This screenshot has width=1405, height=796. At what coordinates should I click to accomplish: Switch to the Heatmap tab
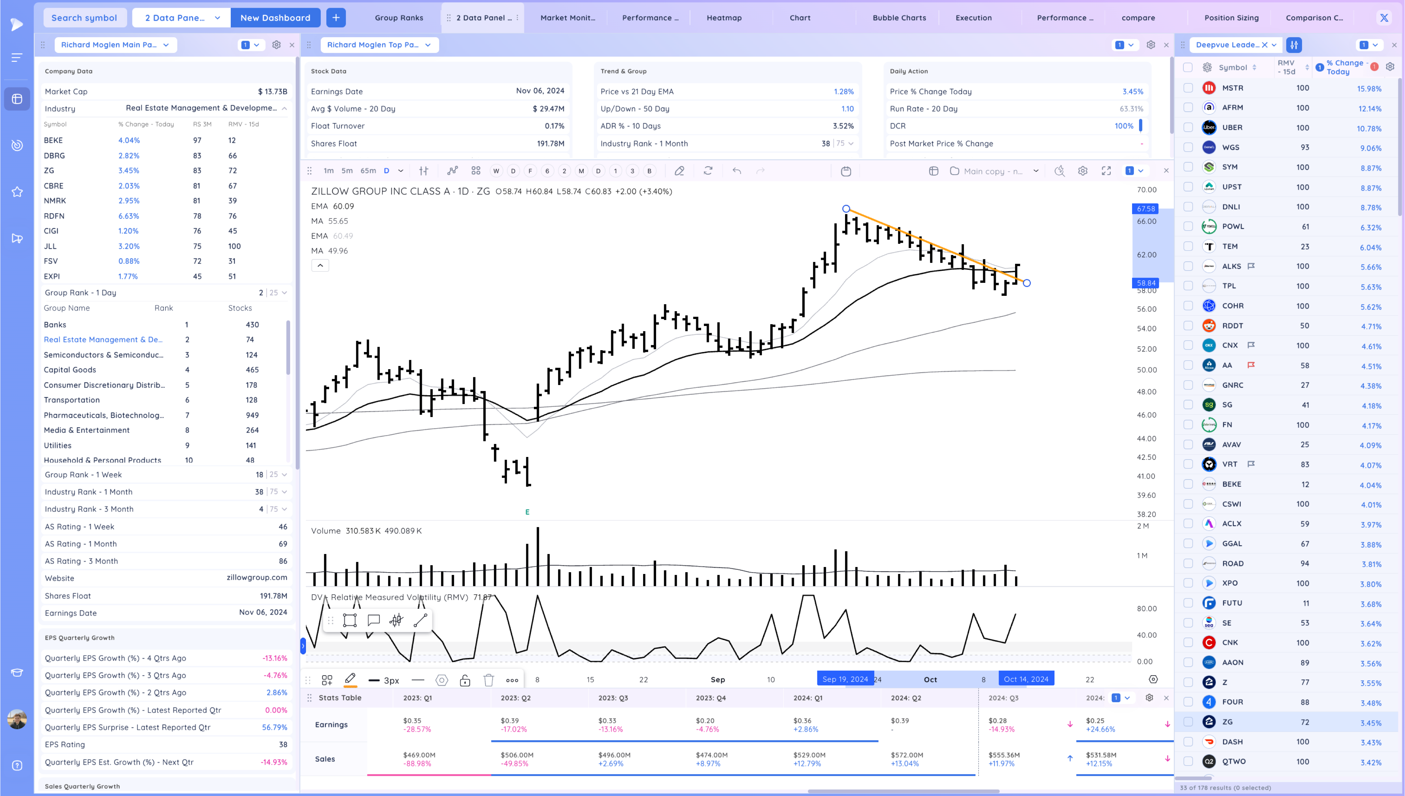[x=724, y=18]
